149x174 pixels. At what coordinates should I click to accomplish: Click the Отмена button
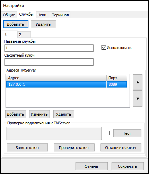pyautogui.click(x=91, y=166)
